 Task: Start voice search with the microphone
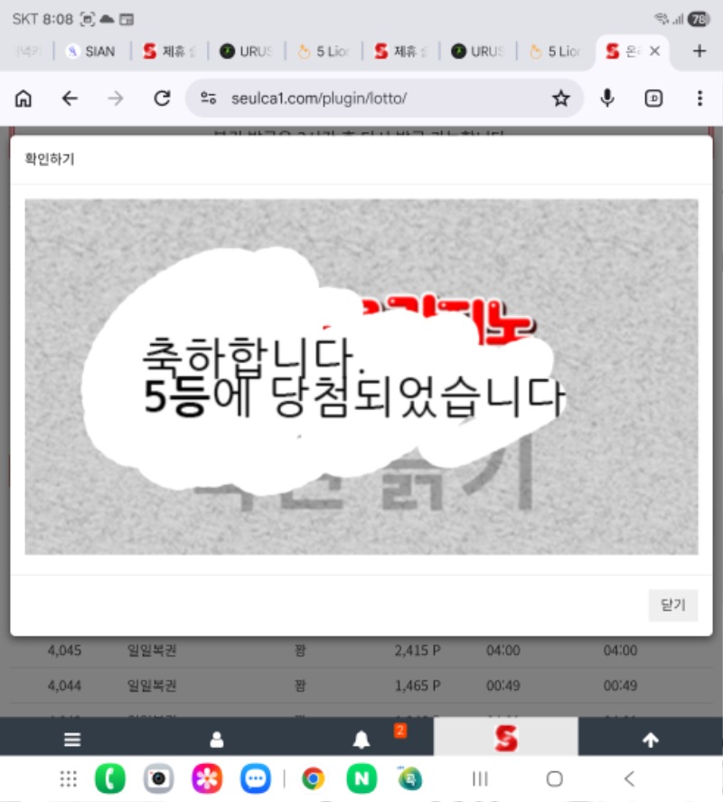[x=608, y=98]
